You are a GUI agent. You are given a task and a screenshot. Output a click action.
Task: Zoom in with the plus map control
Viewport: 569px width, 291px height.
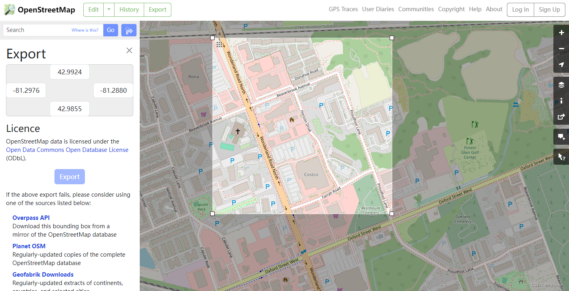pos(561,33)
